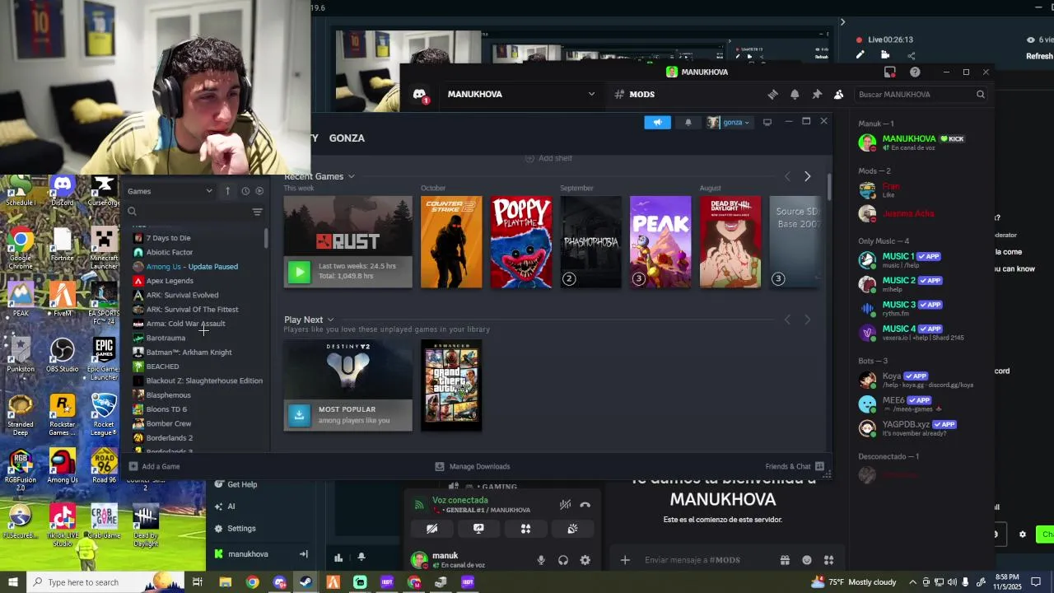
Task: Open Steam notifications bell
Action: click(688, 122)
